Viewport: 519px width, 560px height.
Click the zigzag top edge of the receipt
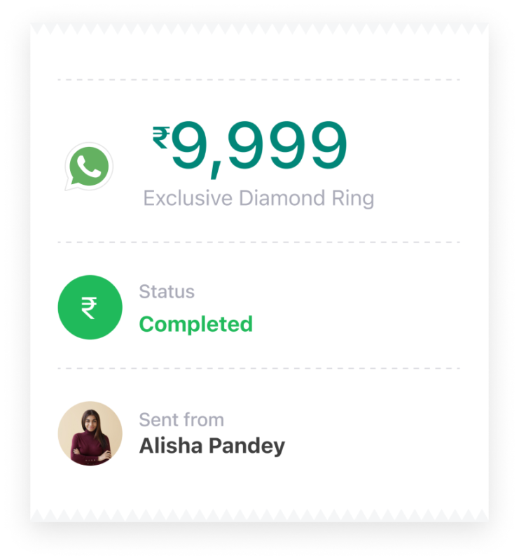[259, 29]
